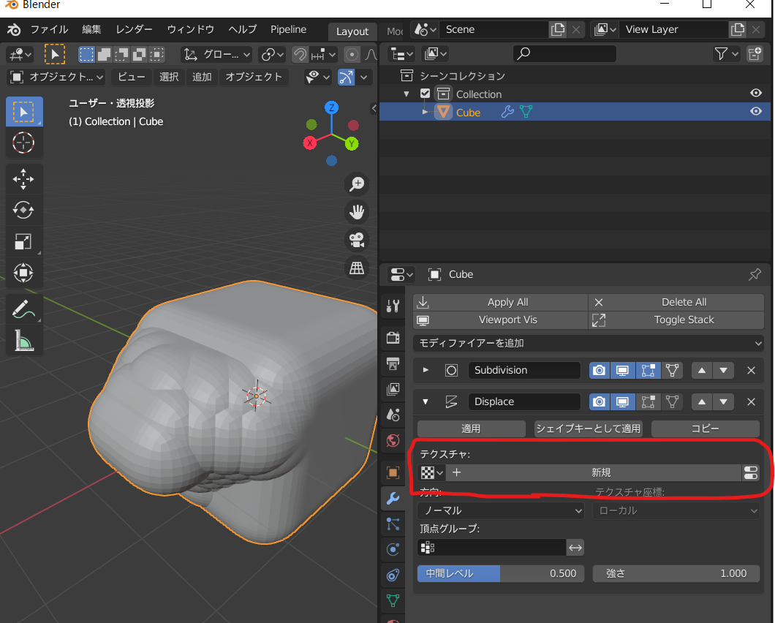
Task: Click the zoom magnifier in viewport
Action: click(x=356, y=184)
